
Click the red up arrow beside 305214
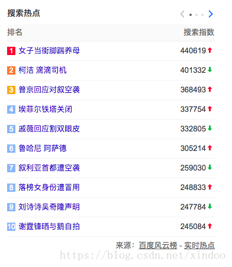pyautogui.click(x=210, y=148)
